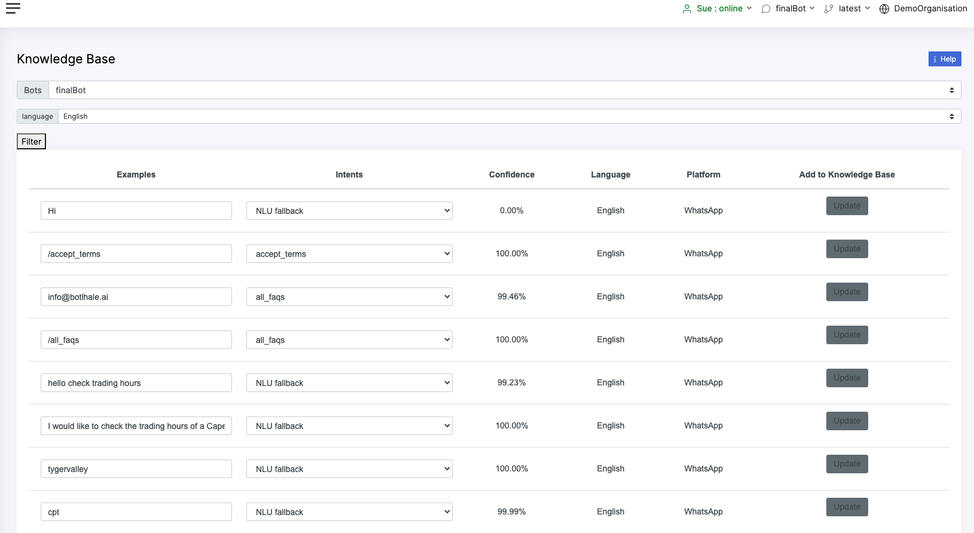This screenshot has height=533, width=974.
Task: Click Update button in /all_faqs row
Action: pos(847,335)
